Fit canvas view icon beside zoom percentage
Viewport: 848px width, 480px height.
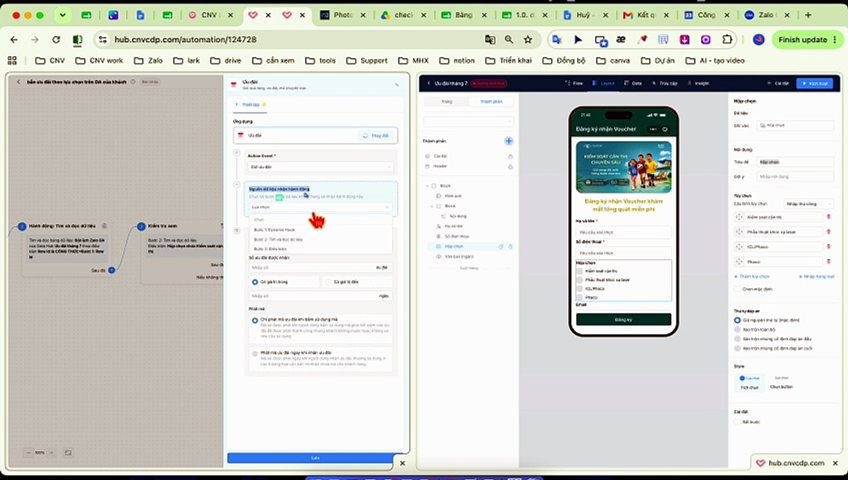click(x=68, y=453)
